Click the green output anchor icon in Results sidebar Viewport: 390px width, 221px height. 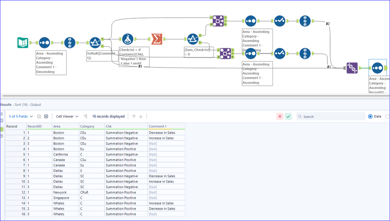click(2, 129)
